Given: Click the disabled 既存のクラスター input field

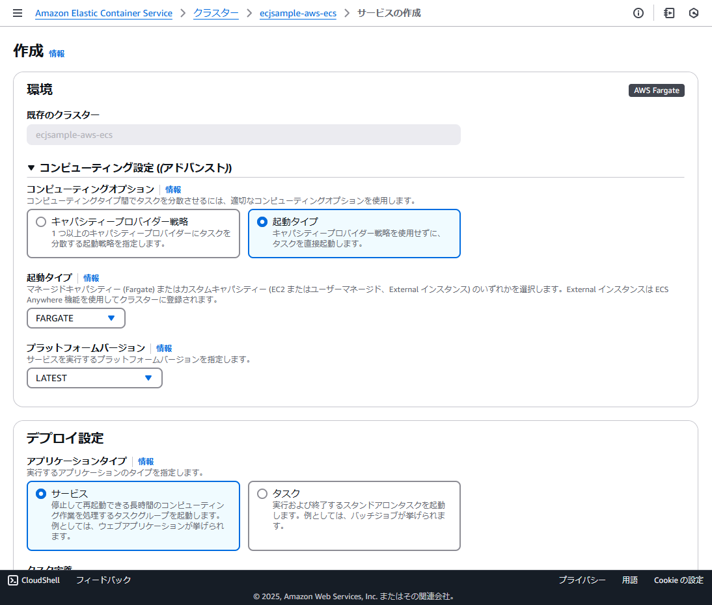Looking at the screenshot, I should point(243,135).
